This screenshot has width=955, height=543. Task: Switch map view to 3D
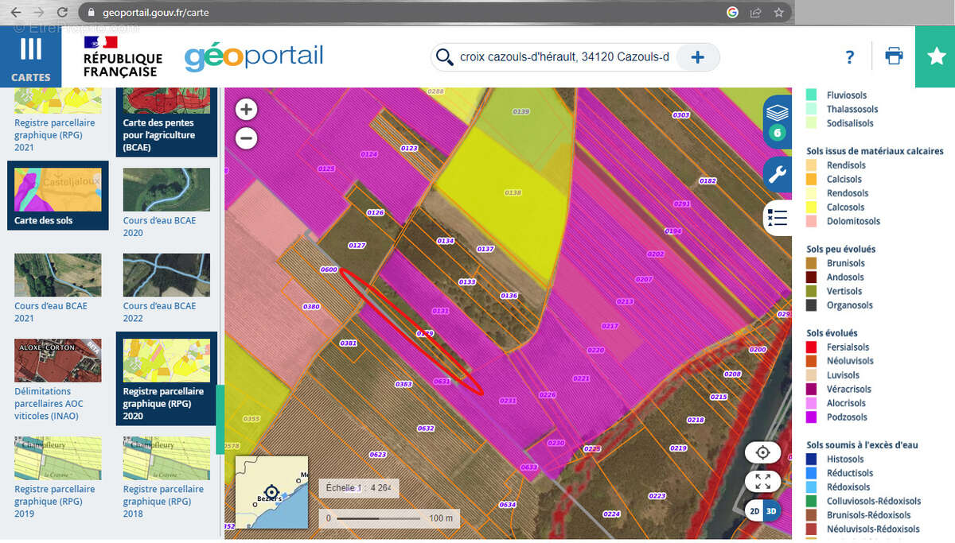click(x=771, y=511)
